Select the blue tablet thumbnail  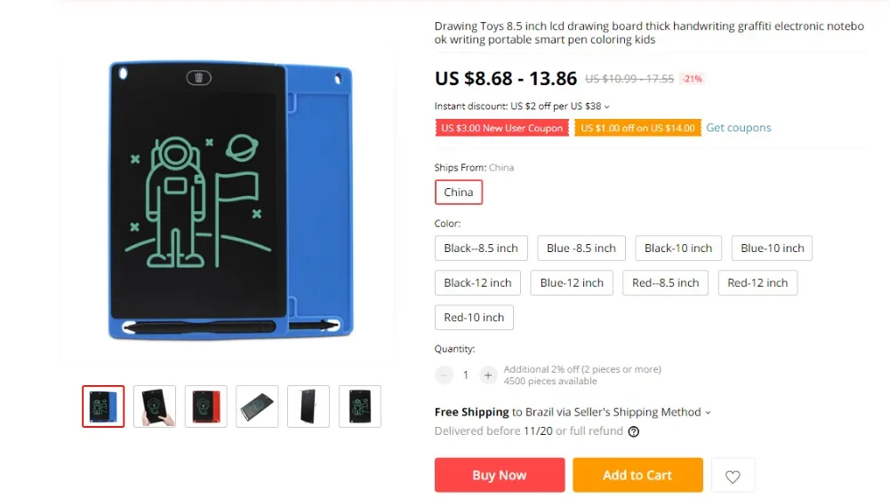103,406
